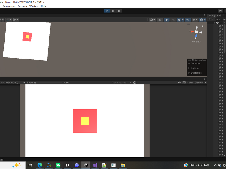Open the Game view more options menu
Screen dimensions: 226x169
(204, 79)
